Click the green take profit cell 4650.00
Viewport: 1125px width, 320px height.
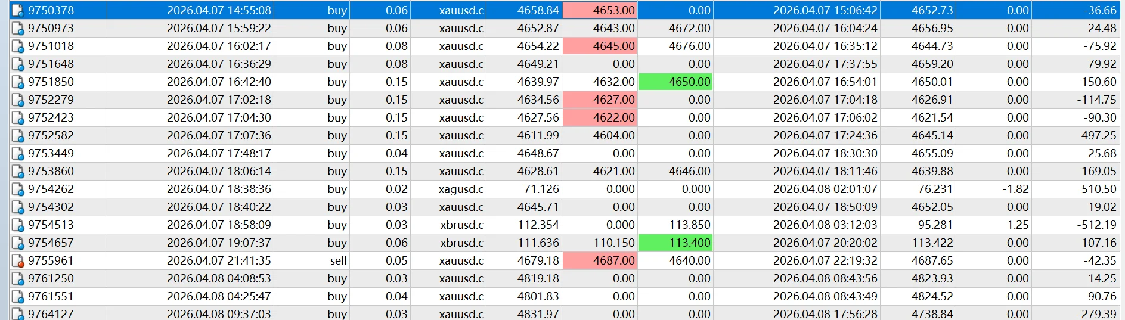675,82
